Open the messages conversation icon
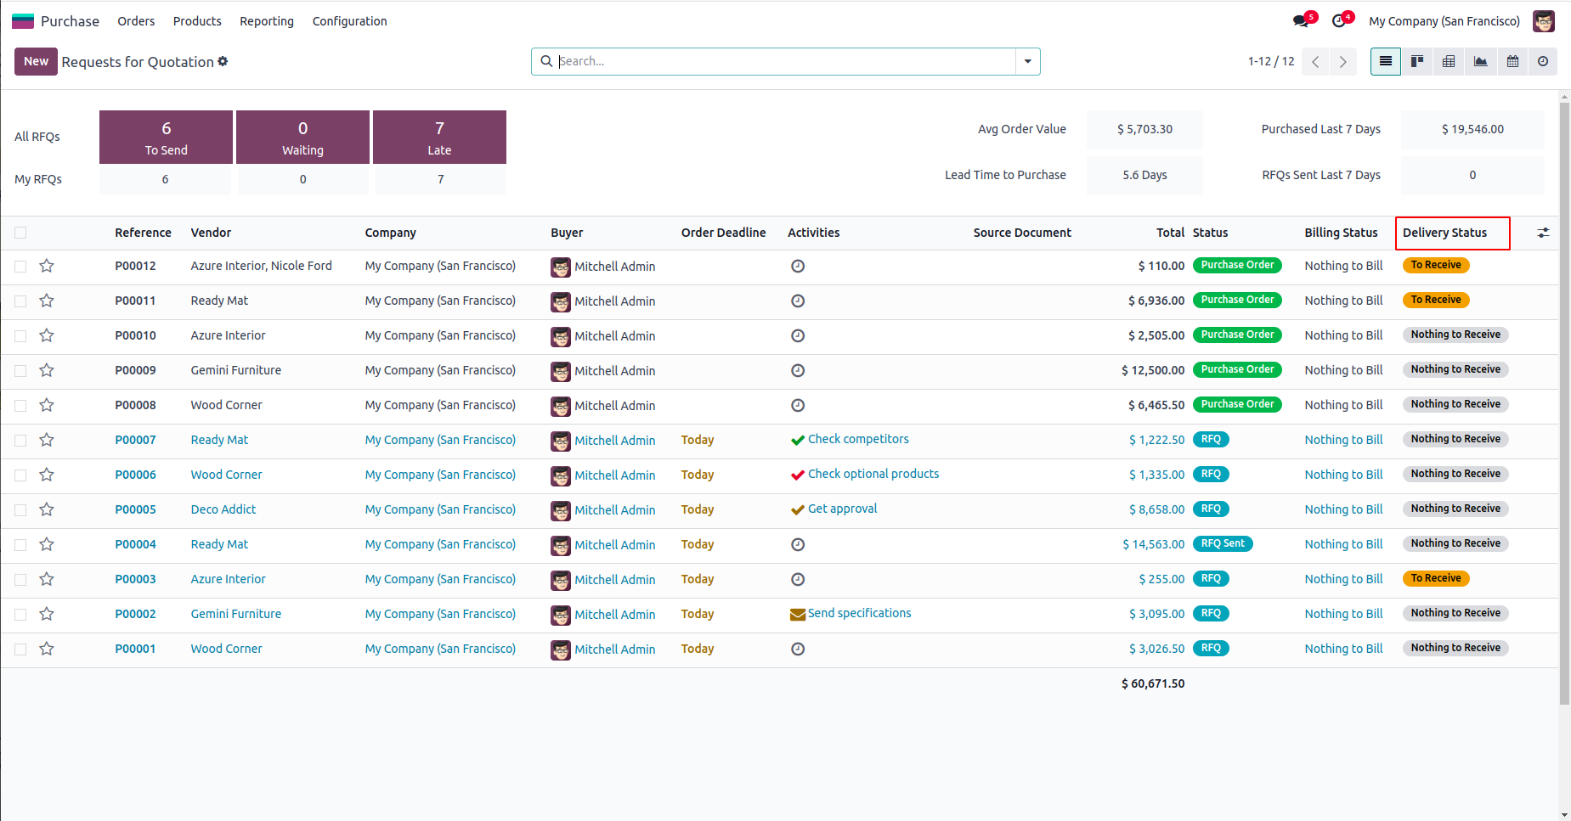The image size is (1571, 821). pos(1301,21)
